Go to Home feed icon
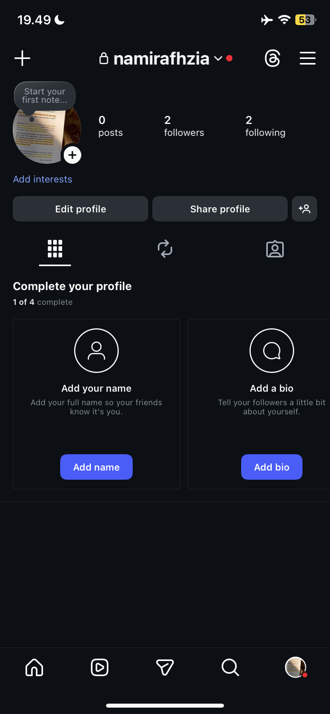The height and width of the screenshot is (714, 330). pos(34,667)
